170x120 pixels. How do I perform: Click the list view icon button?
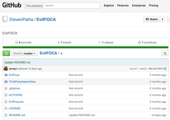165,53
